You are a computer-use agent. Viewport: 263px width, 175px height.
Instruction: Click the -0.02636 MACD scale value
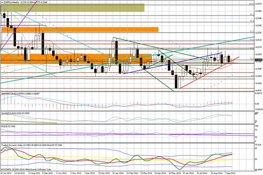point(258,109)
